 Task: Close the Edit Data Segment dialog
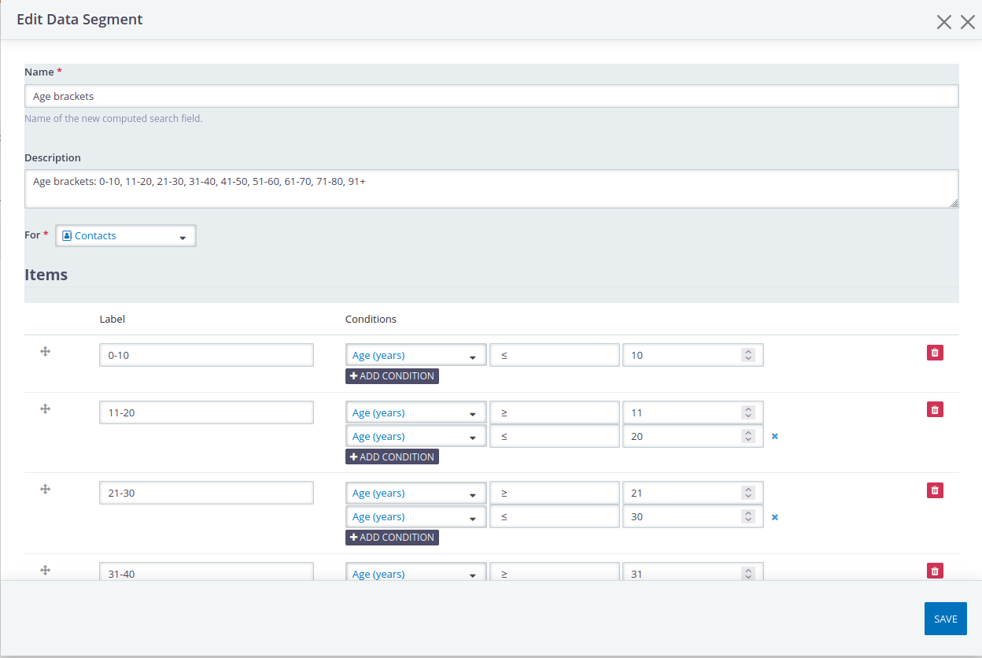(943, 21)
